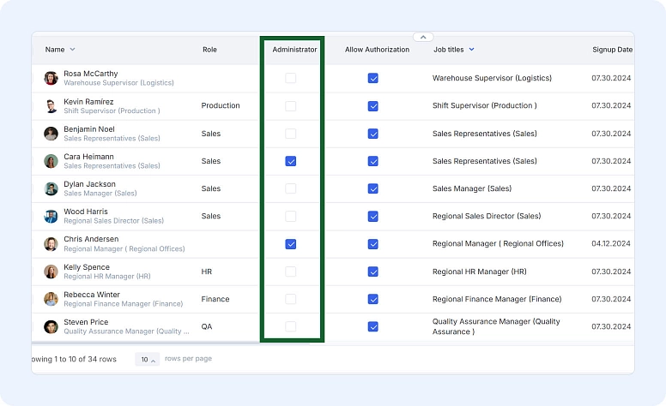Click the Role column header
This screenshot has height=406, width=666.
tap(209, 50)
